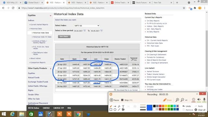Switch to Global Stock browser tab
This screenshot has height=117, width=208.
pyautogui.click(x=34, y=3)
